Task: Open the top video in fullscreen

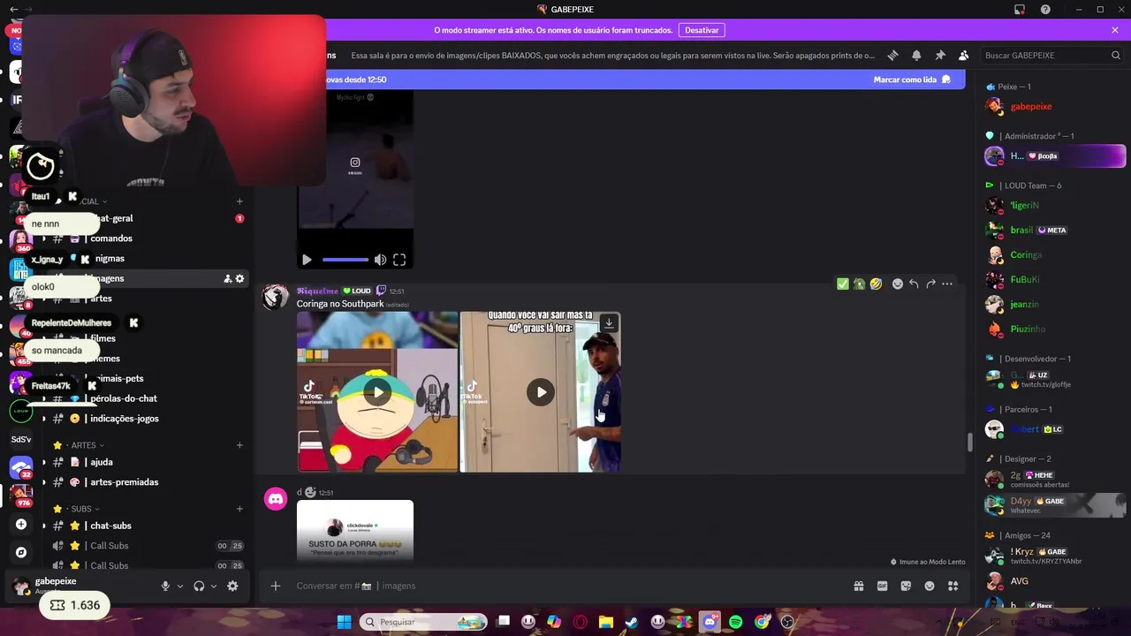Action: pyautogui.click(x=399, y=260)
